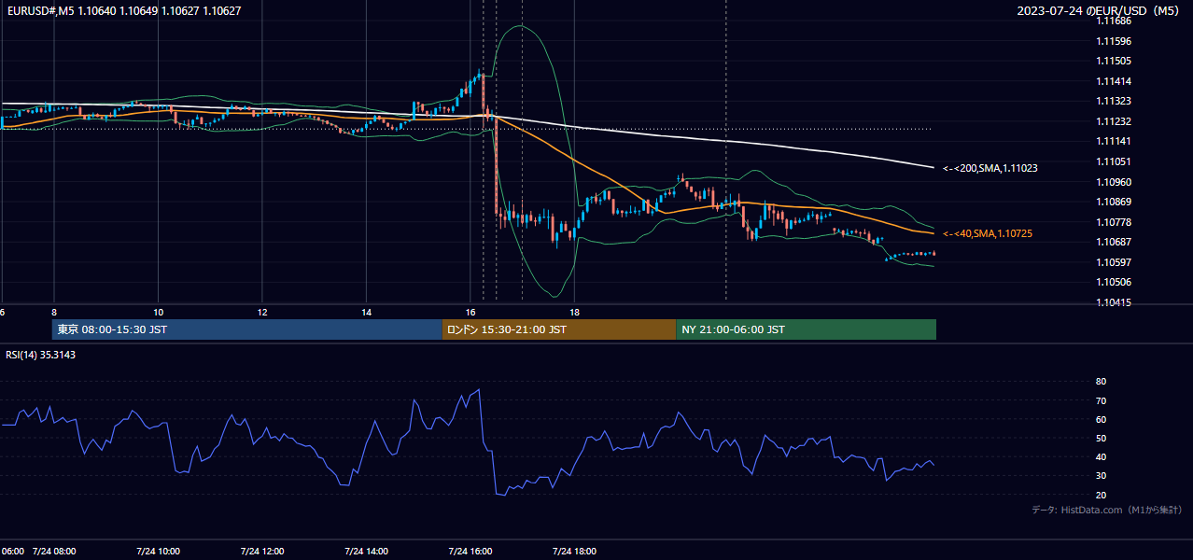Click RSI scale value 40
Image resolution: width=1193 pixels, height=560 pixels.
1101,456
